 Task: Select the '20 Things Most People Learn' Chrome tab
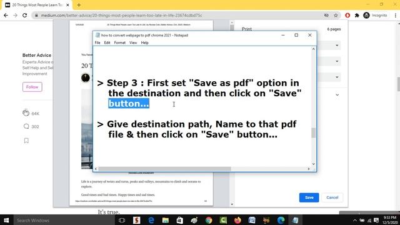coord(37,5)
